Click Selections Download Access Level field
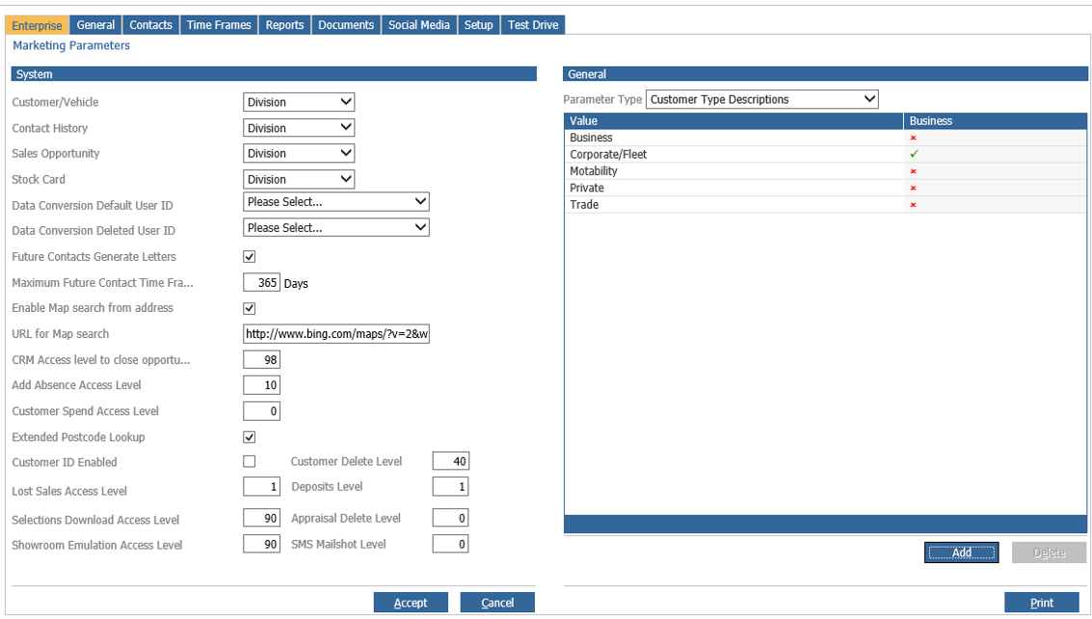1092x619 pixels. click(261, 518)
